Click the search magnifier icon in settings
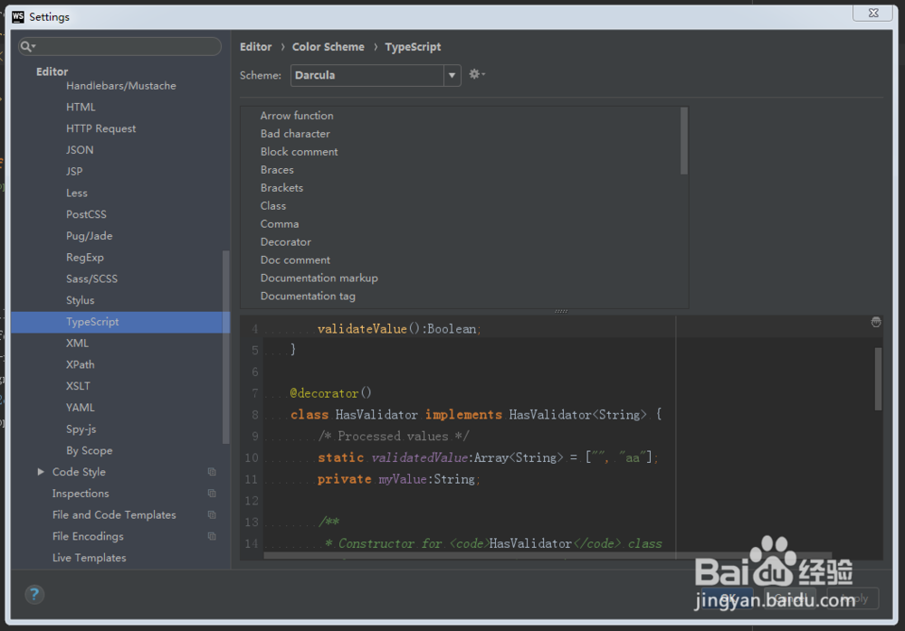Screen dimensions: 905x631 [26, 46]
